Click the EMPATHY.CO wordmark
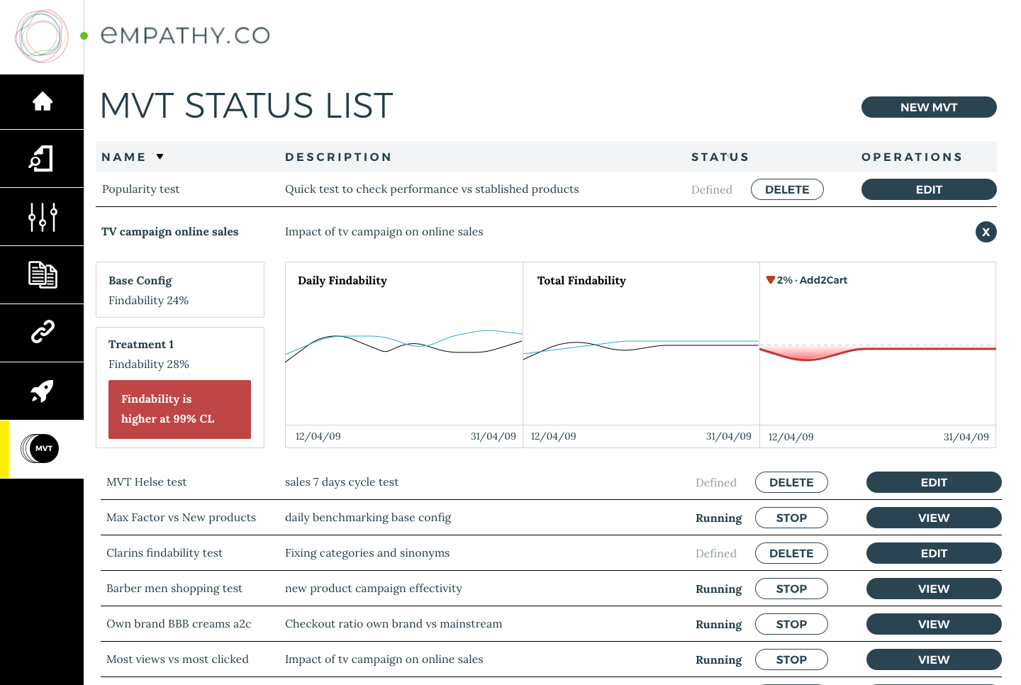The width and height of the screenshot is (1021, 685). tap(185, 35)
